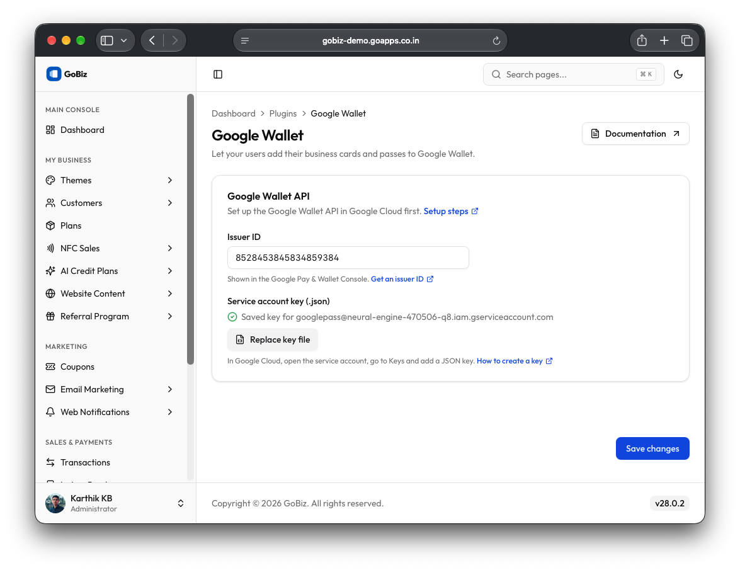Viewport: 740px width, 570px height.
Task: Click the Dashboard grid icon
Action: 50,130
